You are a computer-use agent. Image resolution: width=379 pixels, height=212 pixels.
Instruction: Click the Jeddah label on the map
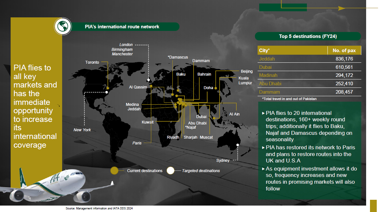click(x=134, y=109)
